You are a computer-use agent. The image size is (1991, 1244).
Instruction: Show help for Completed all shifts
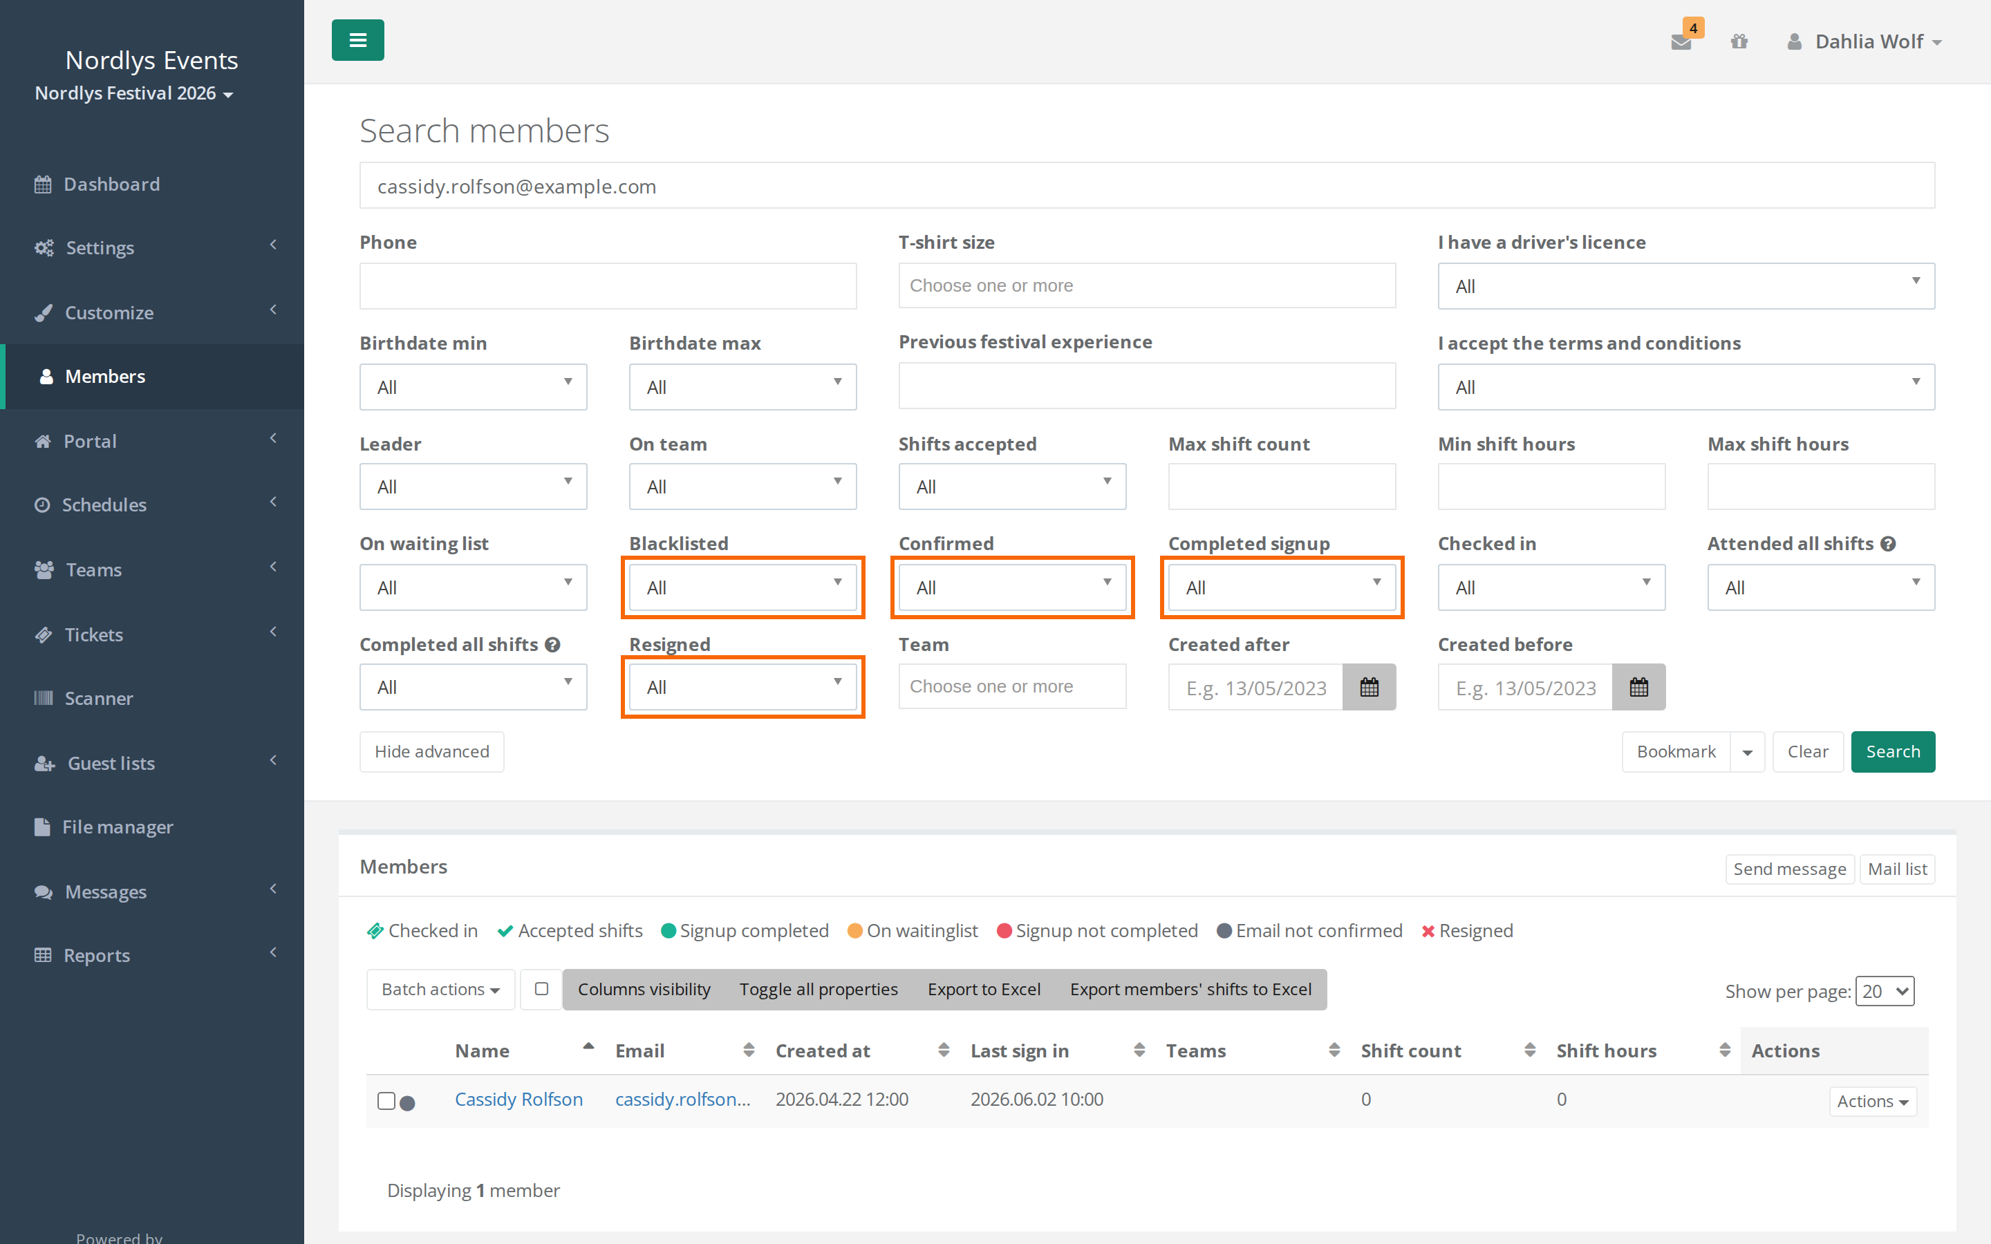553,645
